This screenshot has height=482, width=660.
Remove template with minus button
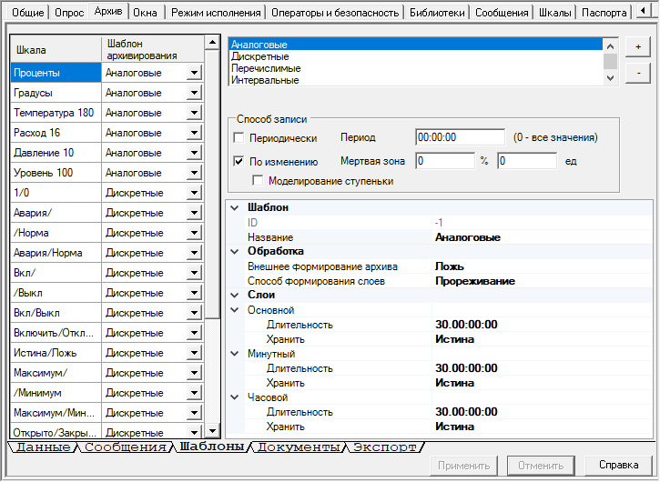click(638, 73)
